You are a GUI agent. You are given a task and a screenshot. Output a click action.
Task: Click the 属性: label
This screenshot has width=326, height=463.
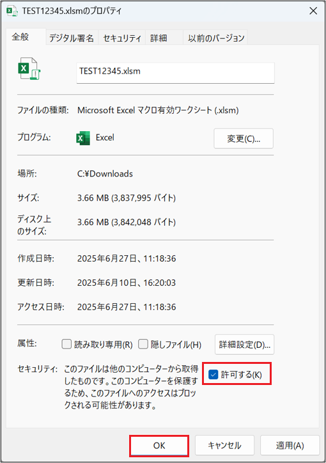(27, 343)
